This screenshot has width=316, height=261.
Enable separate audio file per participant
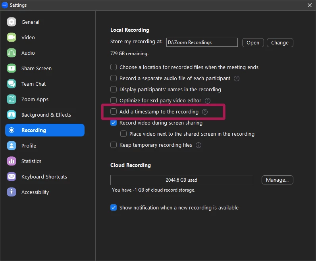pos(114,78)
